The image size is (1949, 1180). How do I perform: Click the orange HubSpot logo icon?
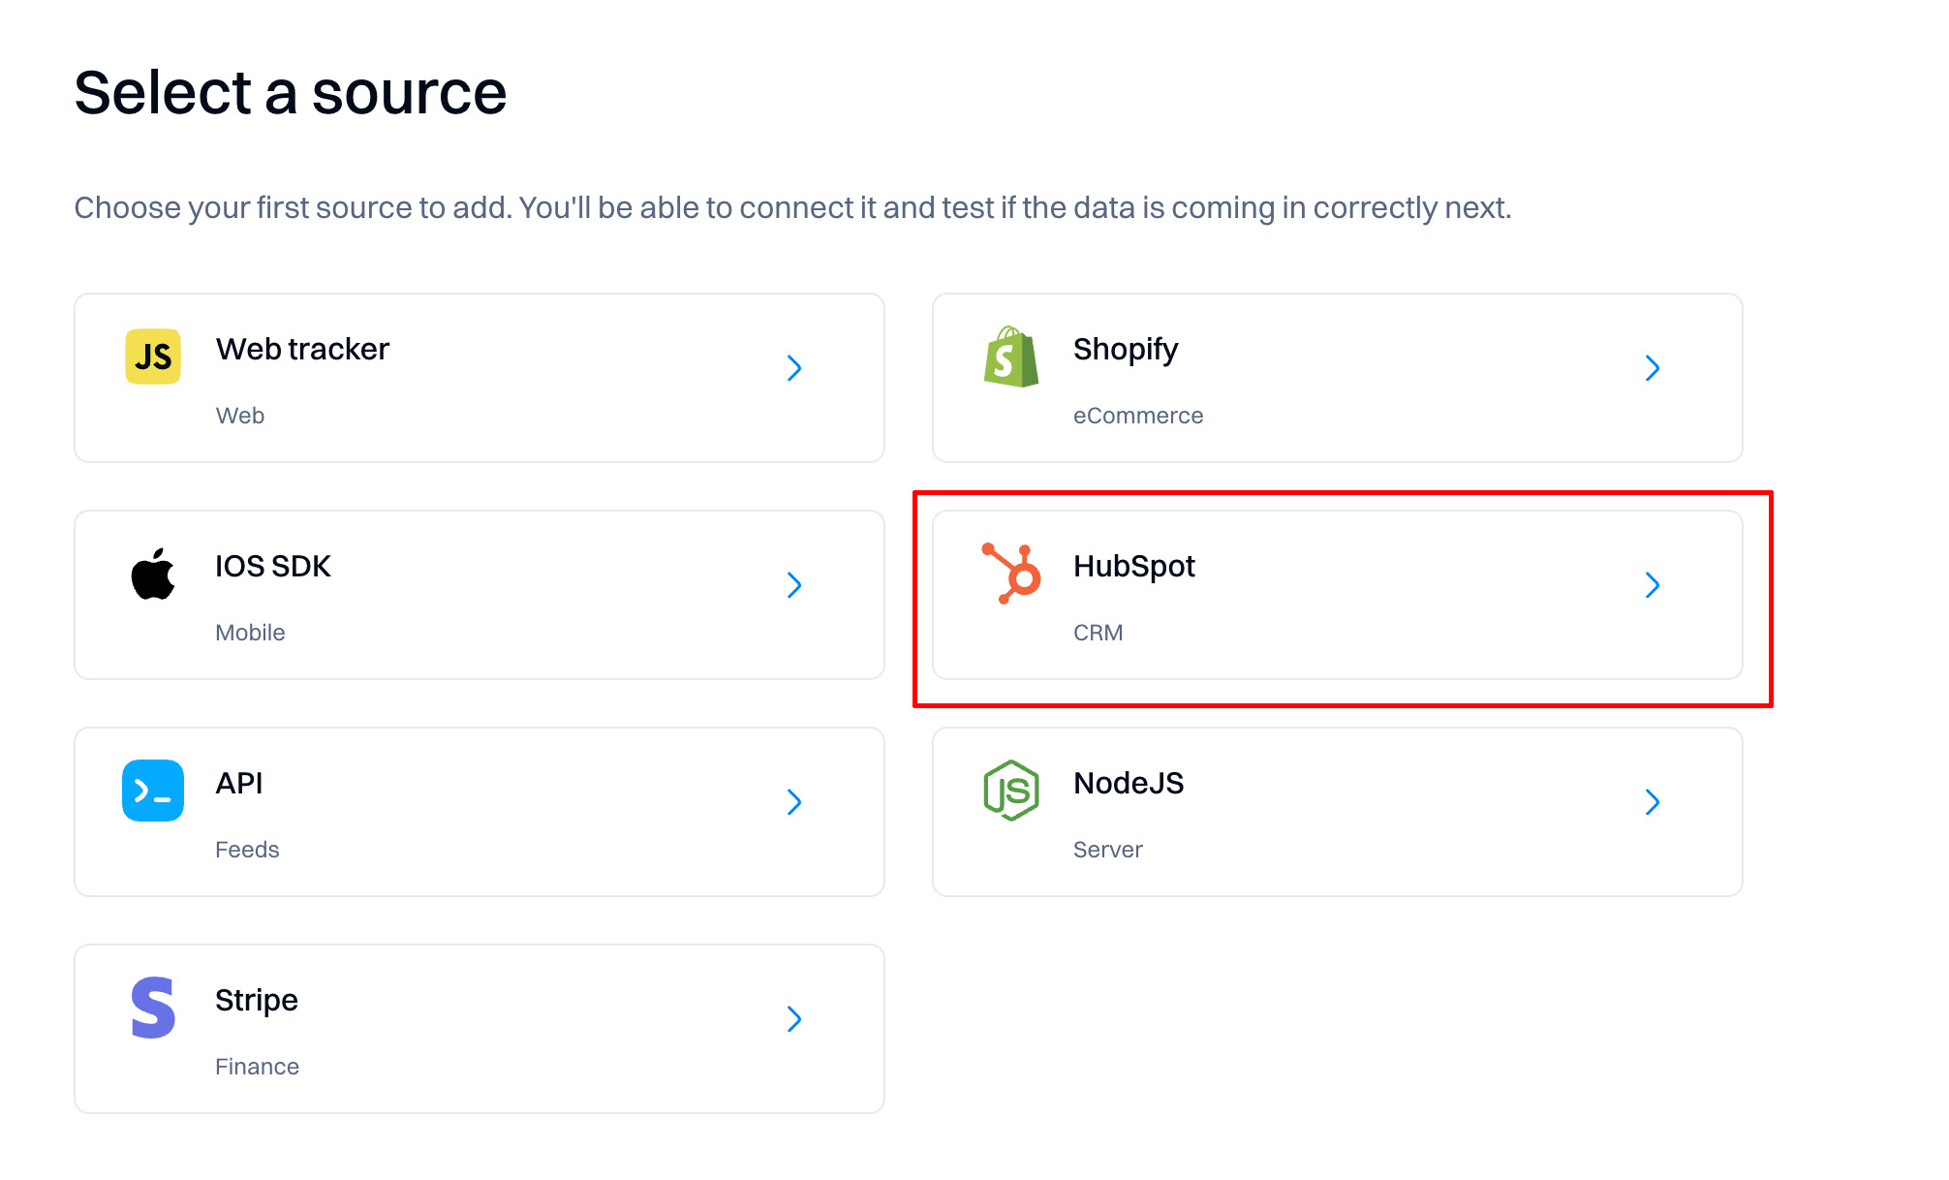1011,574
